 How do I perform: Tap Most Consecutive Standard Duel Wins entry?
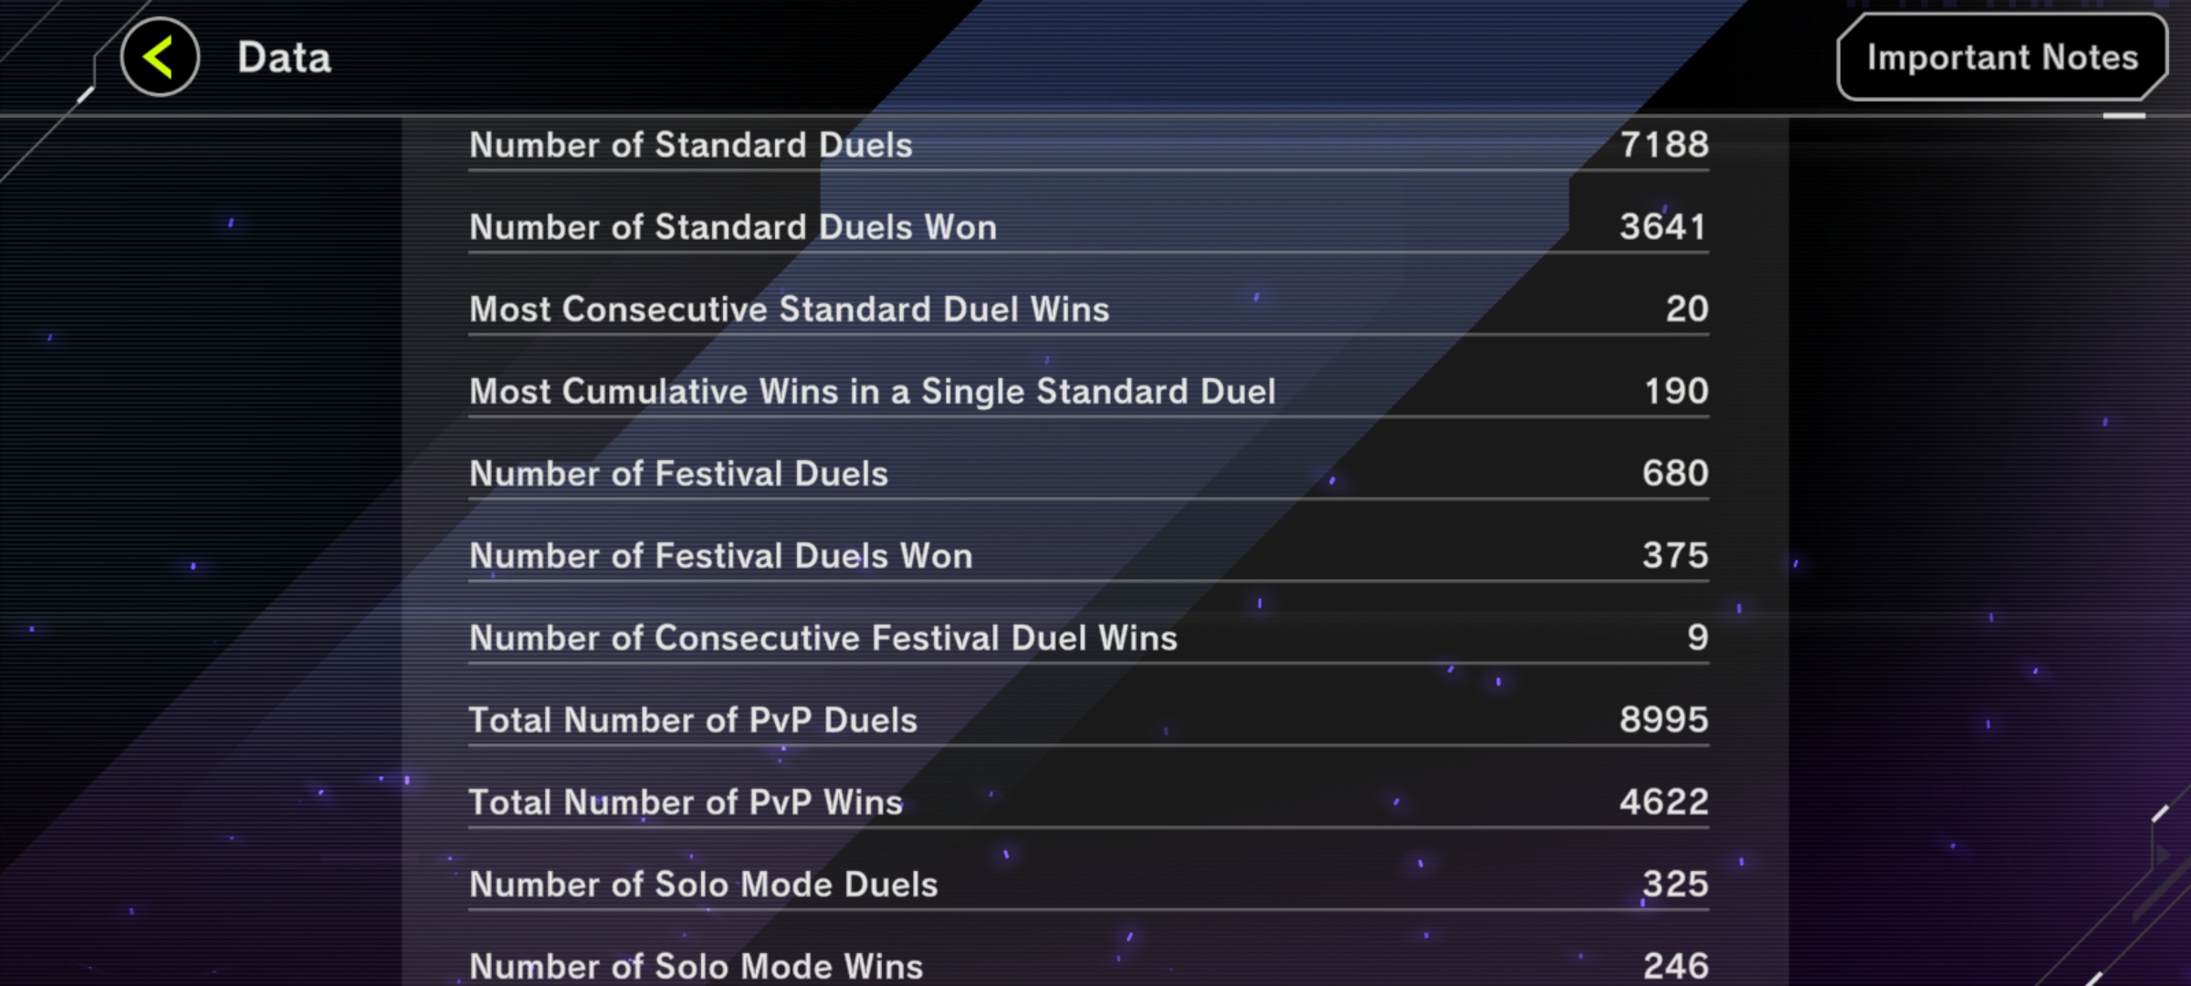click(x=1088, y=309)
